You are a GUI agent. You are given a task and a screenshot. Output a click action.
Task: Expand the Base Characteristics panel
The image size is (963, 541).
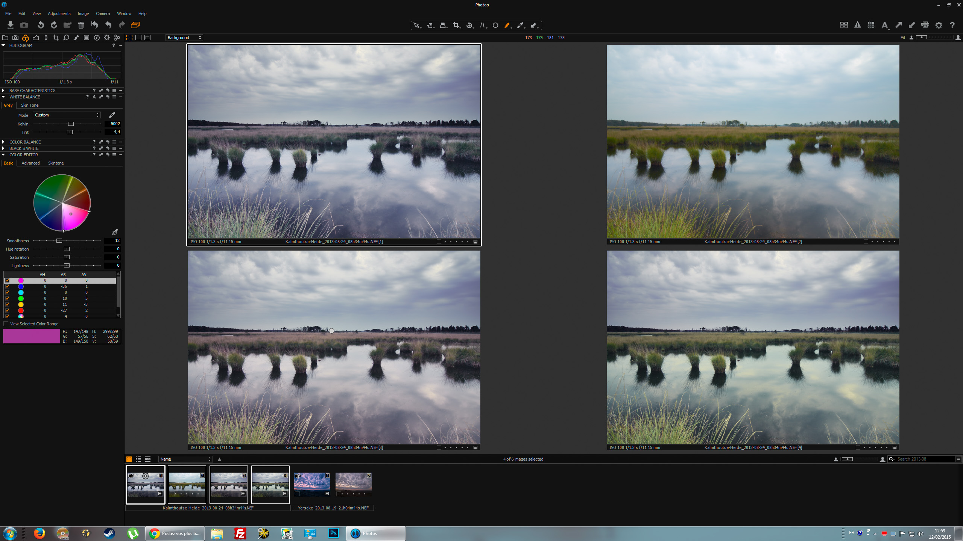pos(3,91)
